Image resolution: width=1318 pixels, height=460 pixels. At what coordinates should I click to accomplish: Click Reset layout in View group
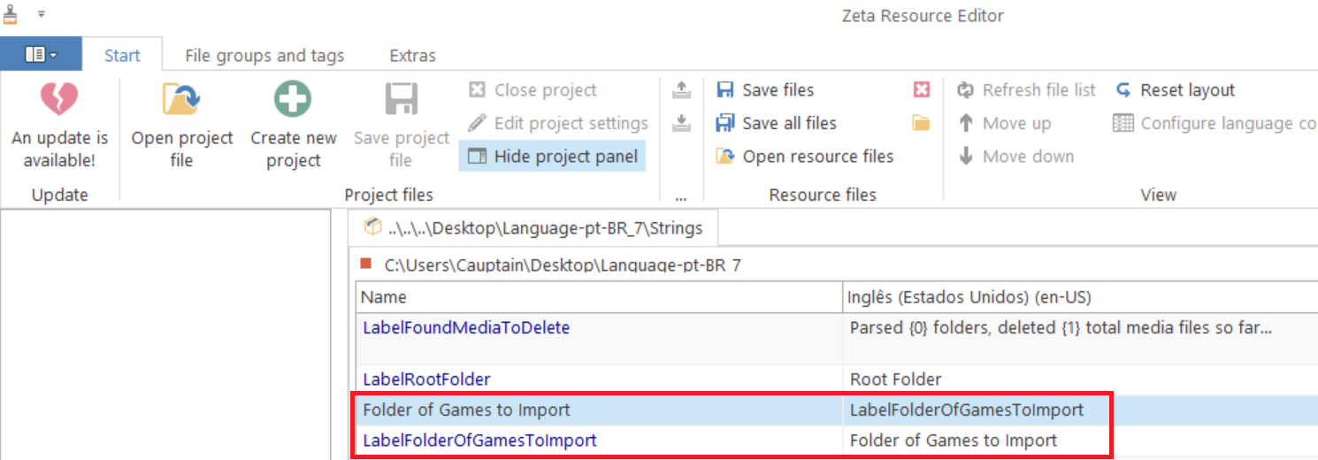click(x=1175, y=89)
